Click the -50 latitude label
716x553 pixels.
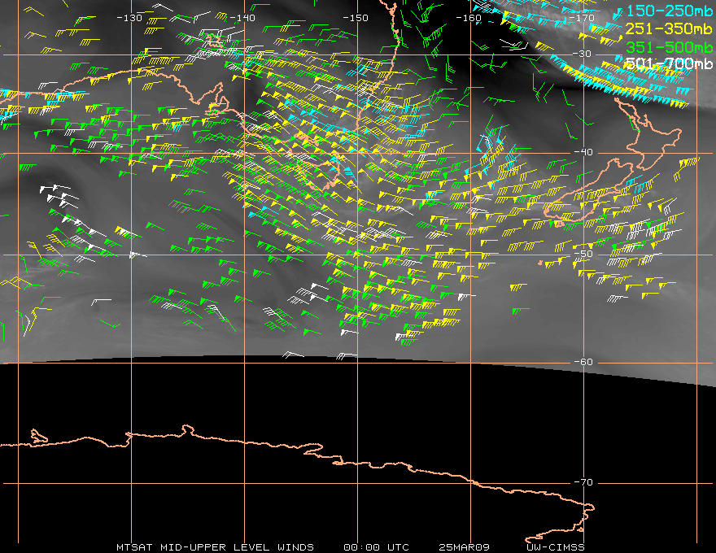[x=583, y=254]
